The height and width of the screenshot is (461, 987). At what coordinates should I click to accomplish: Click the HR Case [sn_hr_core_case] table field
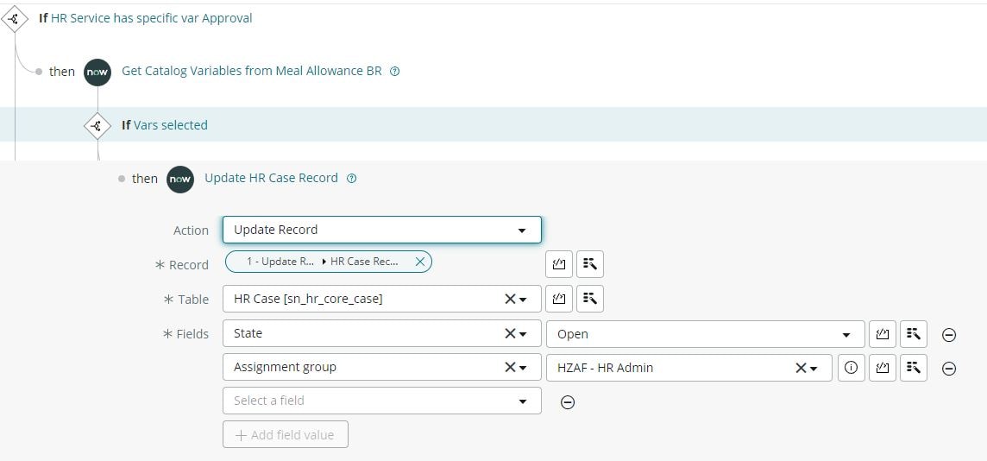(382, 300)
